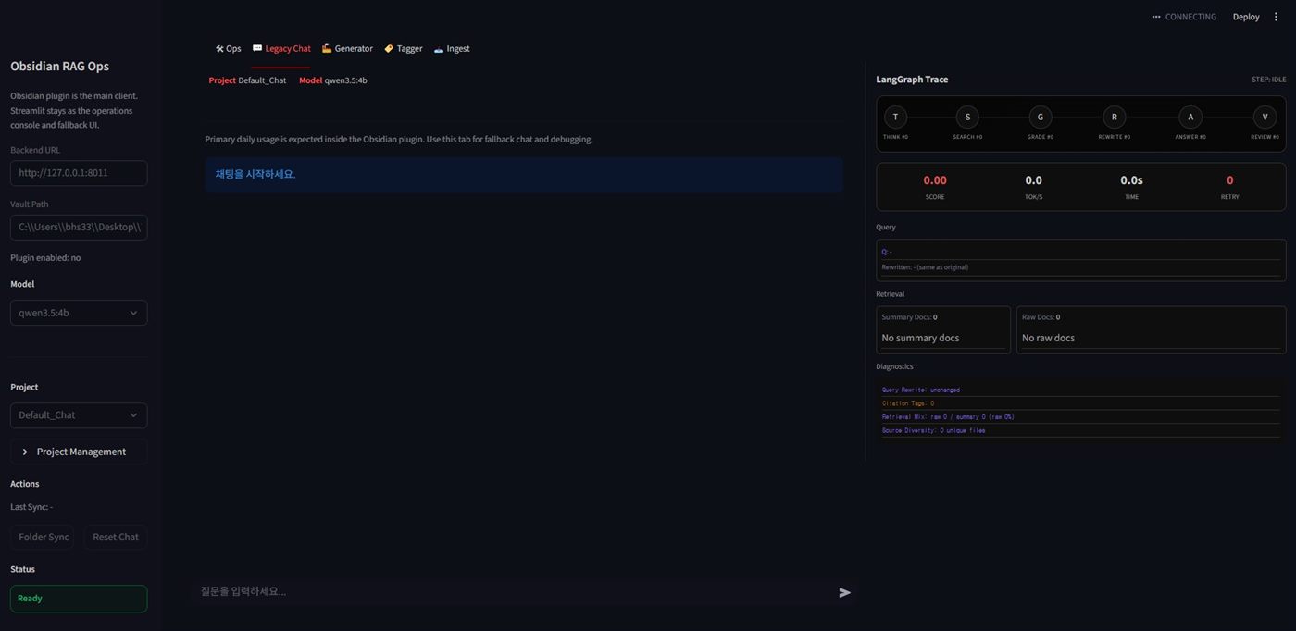
Task: Click the cloud icon on the Ingest tab
Action: pos(437,48)
